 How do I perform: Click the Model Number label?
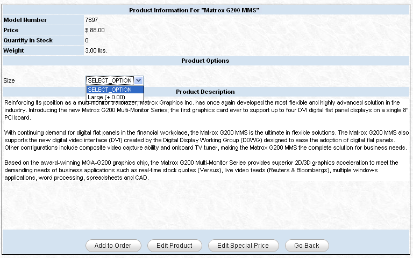[x=25, y=20]
